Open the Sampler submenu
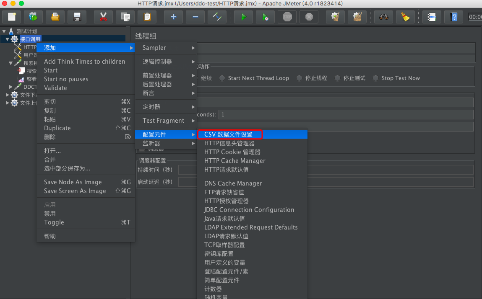Viewport: 482px width, 299px height. coord(166,48)
